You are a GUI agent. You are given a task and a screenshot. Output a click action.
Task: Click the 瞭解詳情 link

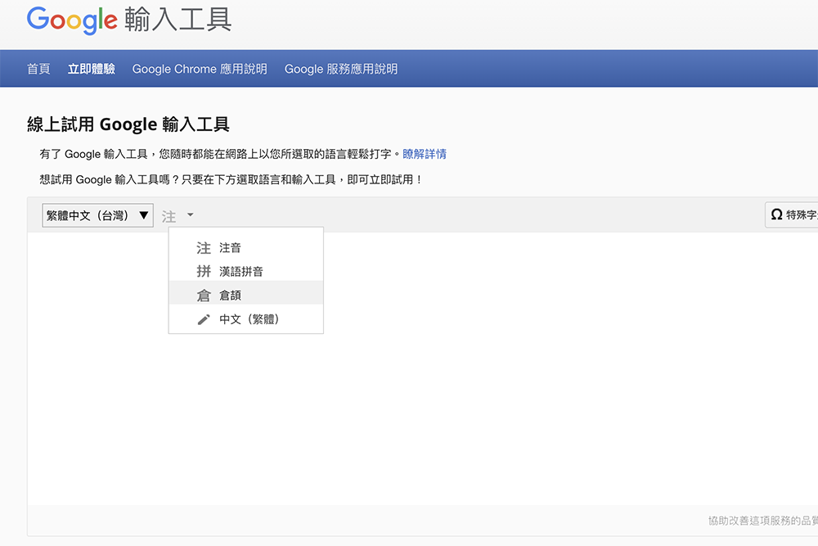tap(425, 154)
